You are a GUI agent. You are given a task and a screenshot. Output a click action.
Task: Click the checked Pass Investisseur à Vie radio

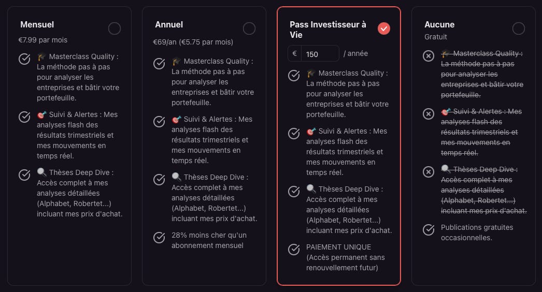(x=383, y=28)
